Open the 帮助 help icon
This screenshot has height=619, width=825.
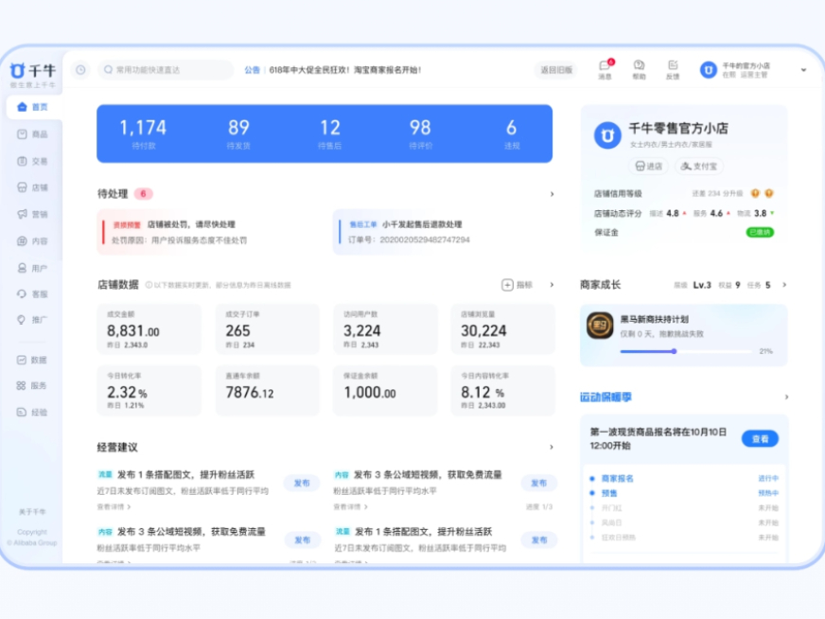[x=639, y=69]
